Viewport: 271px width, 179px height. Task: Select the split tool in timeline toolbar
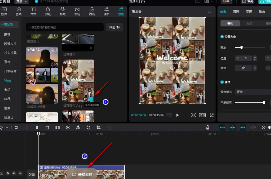point(37,127)
